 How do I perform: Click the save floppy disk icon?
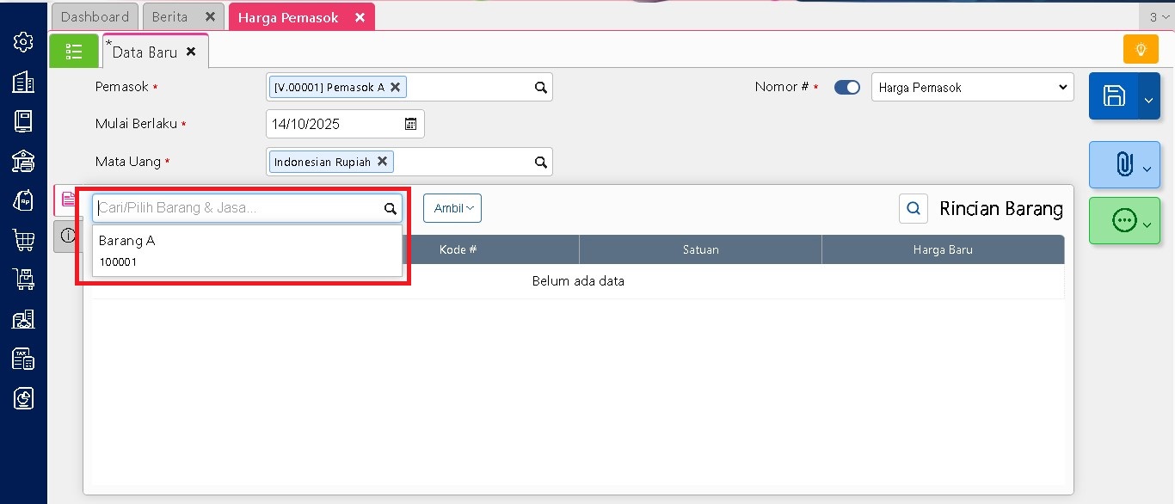coord(1114,95)
